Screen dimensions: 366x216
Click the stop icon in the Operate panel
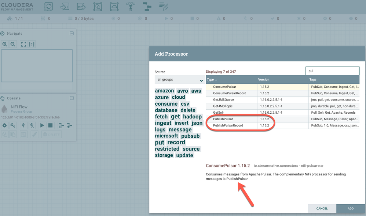click(51, 125)
